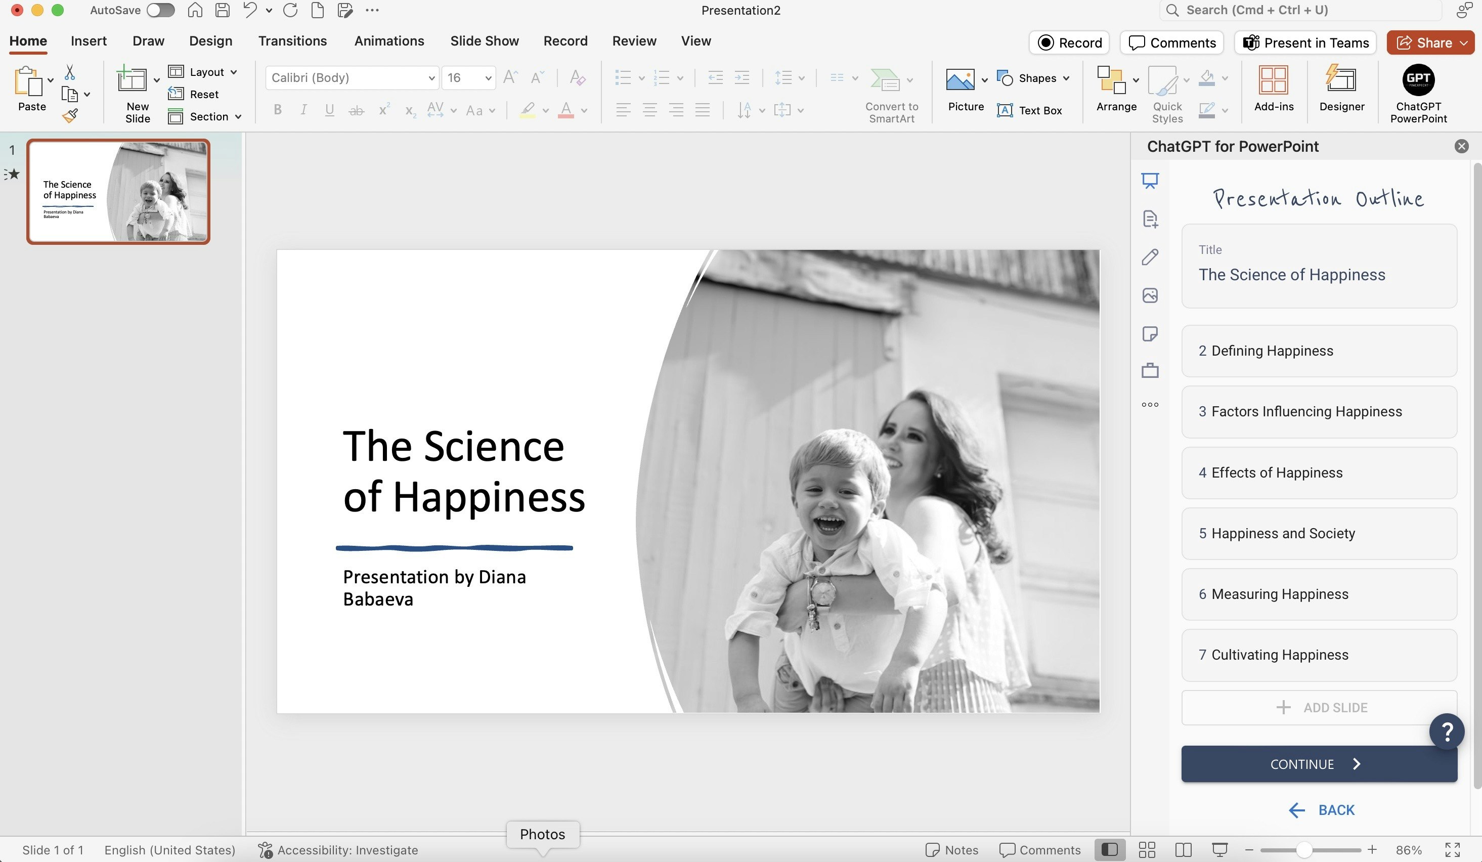
Task: Click the Add-ins icon
Action: 1273,79
